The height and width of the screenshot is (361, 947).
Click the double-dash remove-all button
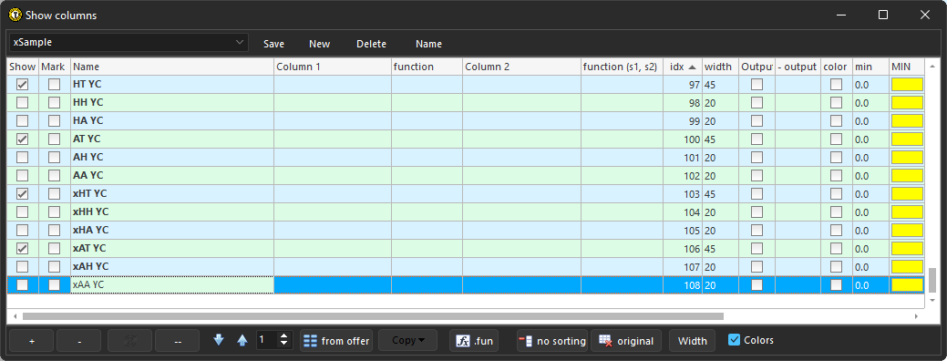177,341
